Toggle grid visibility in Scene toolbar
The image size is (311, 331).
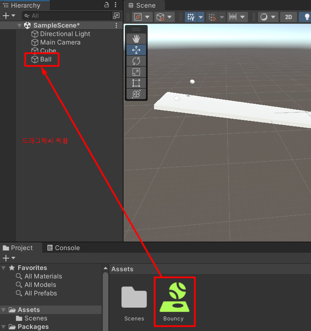pyautogui.click(x=191, y=17)
